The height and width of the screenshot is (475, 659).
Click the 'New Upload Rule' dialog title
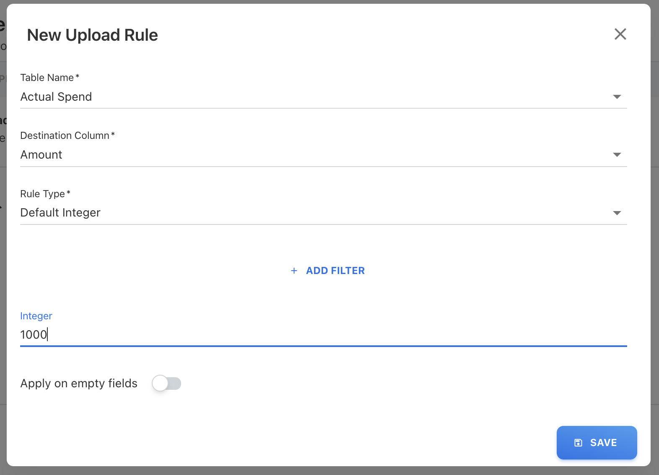pyautogui.click(x=92, y=35)
